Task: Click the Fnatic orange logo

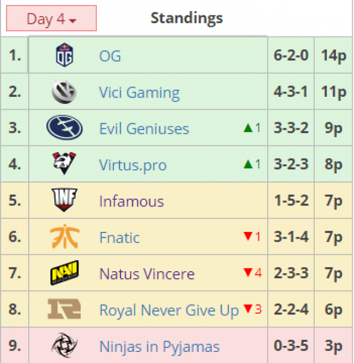Action: click(x=65, y=237)
